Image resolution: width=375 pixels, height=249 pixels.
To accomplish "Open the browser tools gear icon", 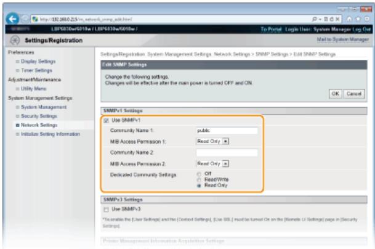I will 367,19.
